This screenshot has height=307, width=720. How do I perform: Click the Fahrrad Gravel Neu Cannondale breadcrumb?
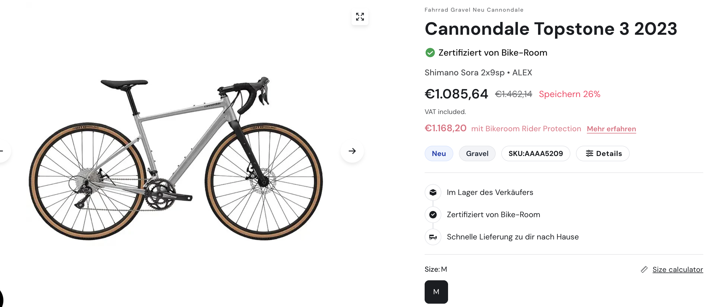coord(474,10)
